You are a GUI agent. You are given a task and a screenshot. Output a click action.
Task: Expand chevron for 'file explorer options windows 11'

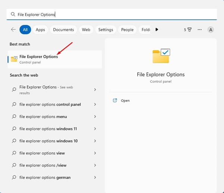click(x=95, y=129)
